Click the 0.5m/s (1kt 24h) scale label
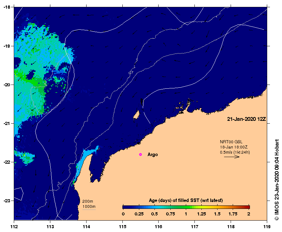 (x=235, y=152)
